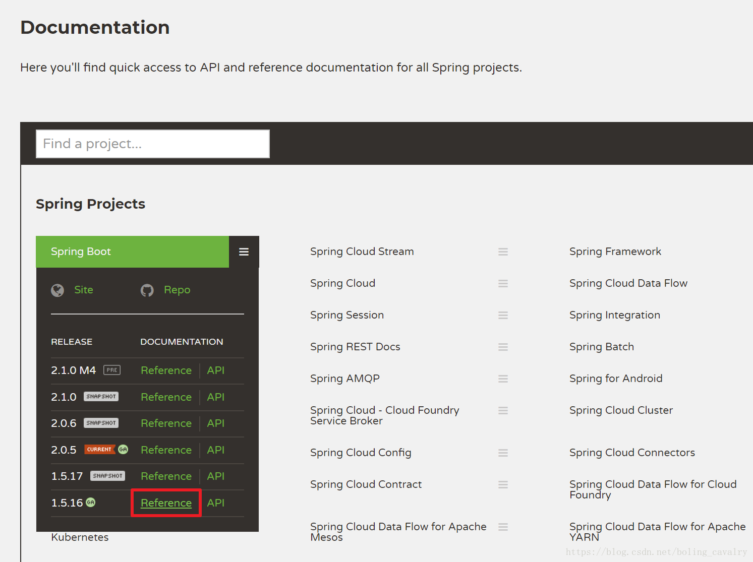The width and height of the screenshot is (753, 562).
Task: Open API docs for 2.0.6 snapshot
Action: 216,423
